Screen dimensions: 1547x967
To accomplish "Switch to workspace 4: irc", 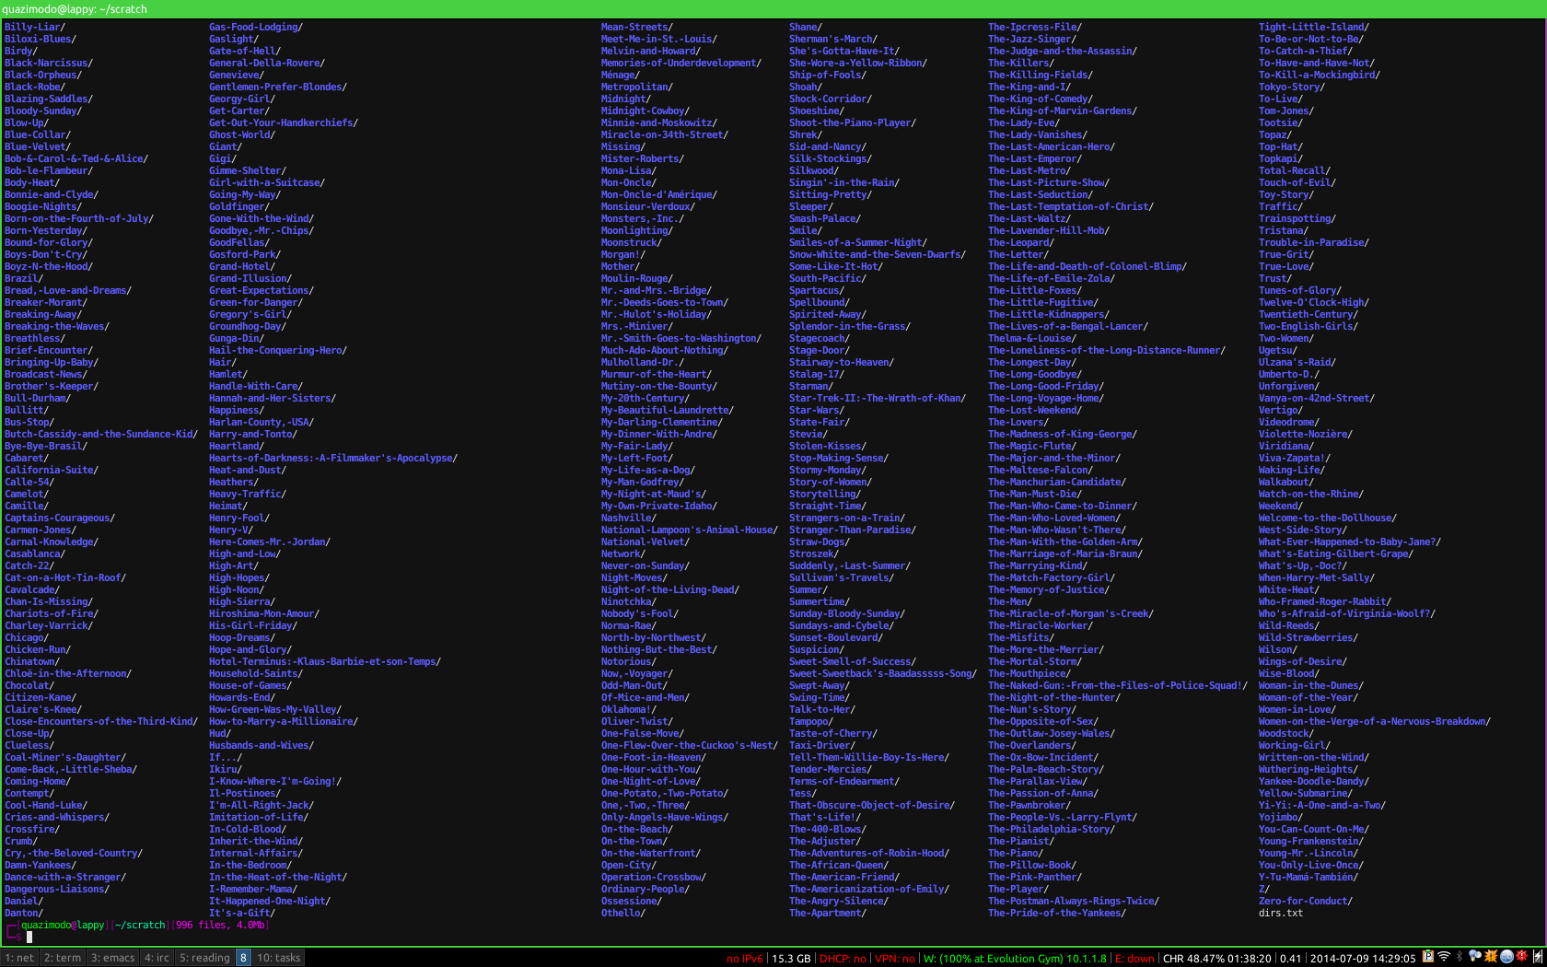I will tap(157, 958).
